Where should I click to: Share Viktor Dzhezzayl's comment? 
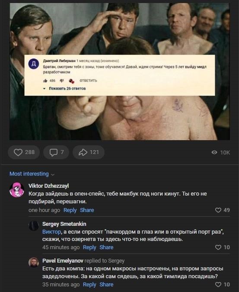click(x=87, y=210)
